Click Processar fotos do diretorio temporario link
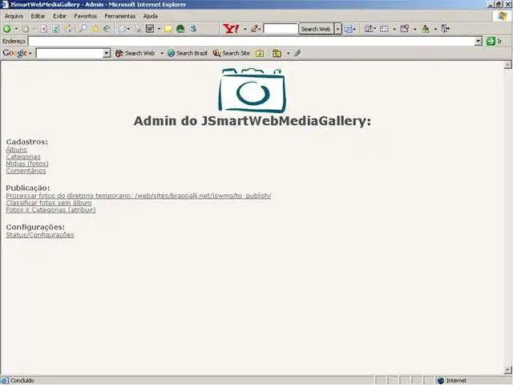This screenshot has width=513, height=385. (x=139, y=196)
